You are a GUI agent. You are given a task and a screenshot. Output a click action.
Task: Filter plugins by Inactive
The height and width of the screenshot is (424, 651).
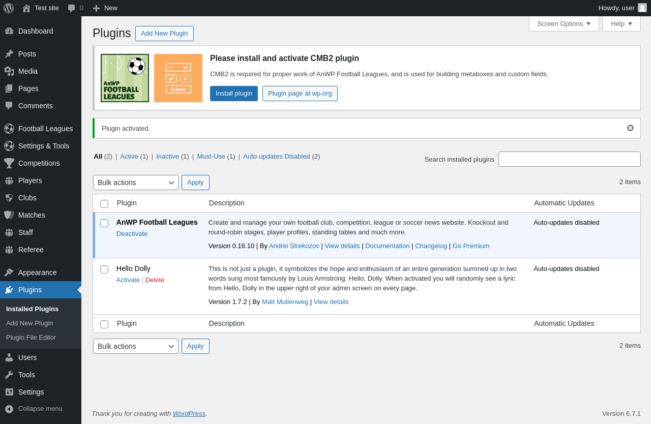(x=167, y=157)
